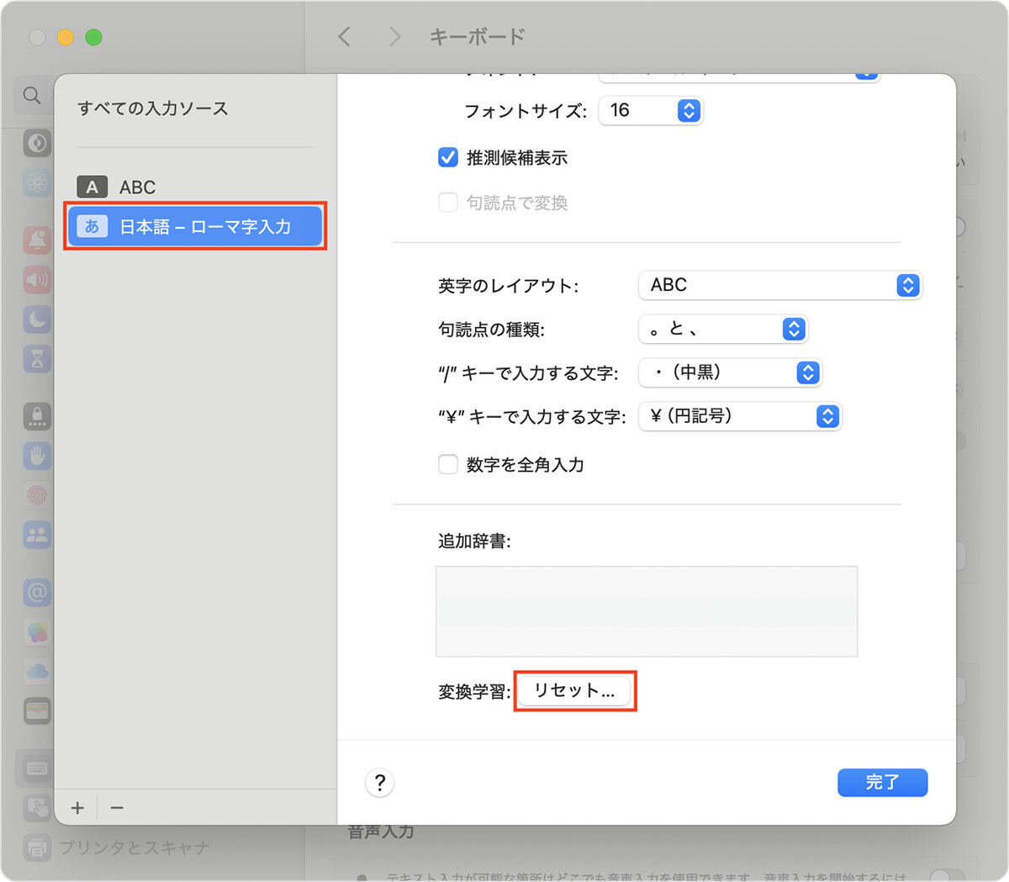The height and width of the screenshot is (882, 1009).
Task: Click the yellow minimize window button
Action: point(66,37)
